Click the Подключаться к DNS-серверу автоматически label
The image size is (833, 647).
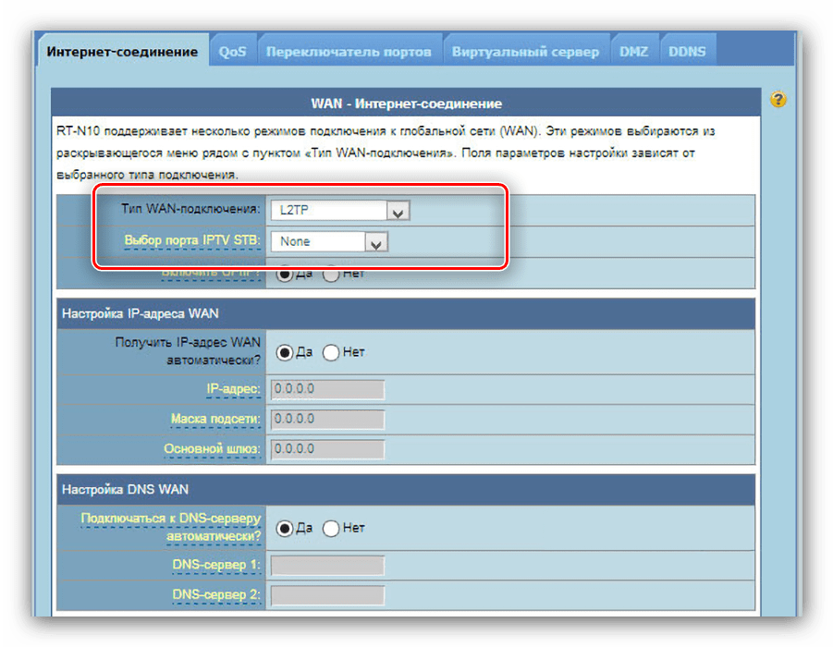pos(170,527)
